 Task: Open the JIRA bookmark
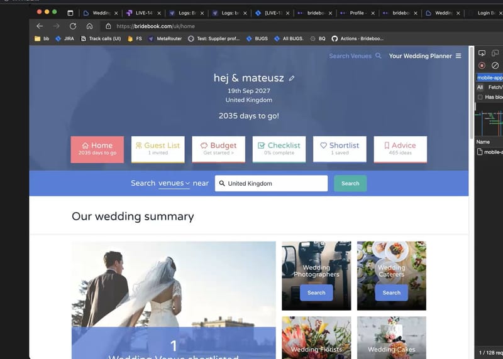[65, 38]
